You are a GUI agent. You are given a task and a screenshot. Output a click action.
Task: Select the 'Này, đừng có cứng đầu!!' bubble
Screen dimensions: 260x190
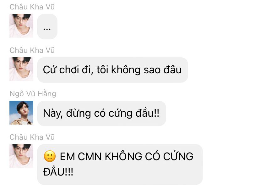[101, 114]
